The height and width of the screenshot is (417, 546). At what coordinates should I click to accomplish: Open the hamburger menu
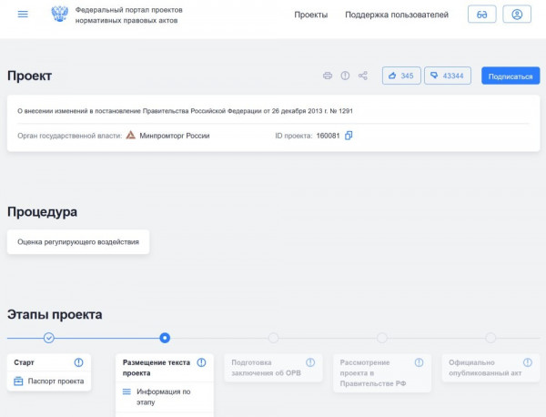click(x=23, y=15)
